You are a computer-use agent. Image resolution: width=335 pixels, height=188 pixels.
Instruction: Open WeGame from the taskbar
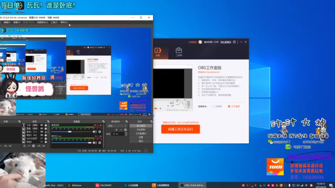tap(75, 185)
